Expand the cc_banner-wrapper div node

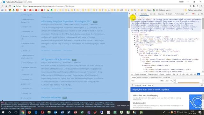[x=135, y=37]
